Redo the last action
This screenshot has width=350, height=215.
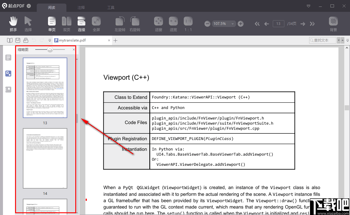click(x=42, y=40)
